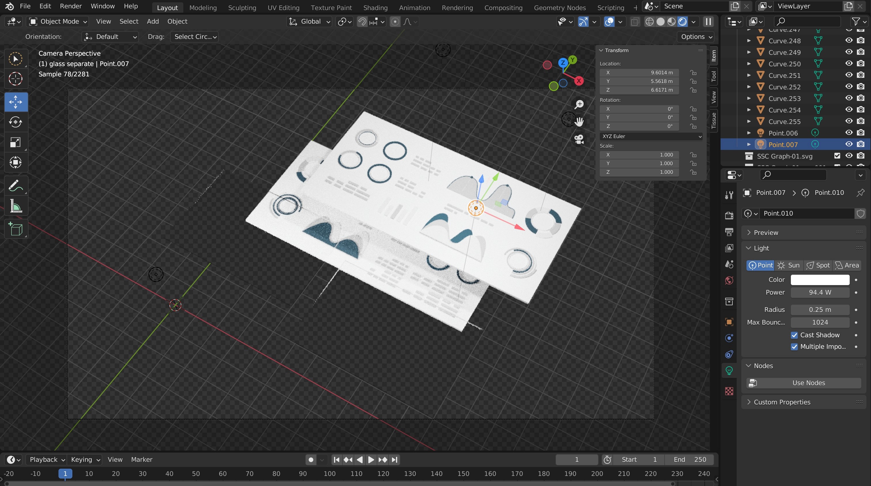Viewport: 871px width, 486px height.
Task: Hide Curve.250 with eye icon
Action: click(849, 64)
